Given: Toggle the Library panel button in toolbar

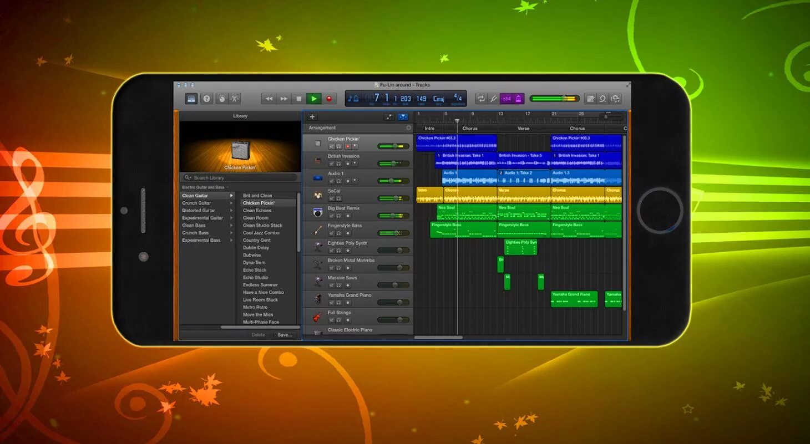Looking at the screenshot, I should tap(191, 99).
